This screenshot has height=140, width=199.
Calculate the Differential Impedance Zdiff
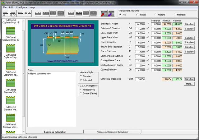pyautogui.click(x=189, y=79)
